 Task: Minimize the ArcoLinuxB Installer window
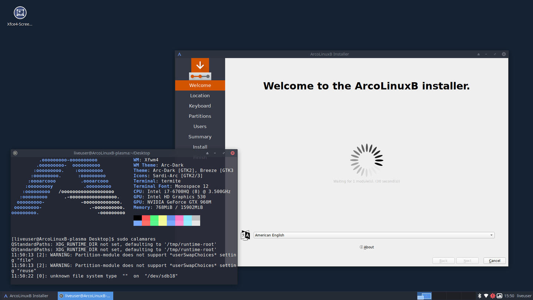(486, 54)
